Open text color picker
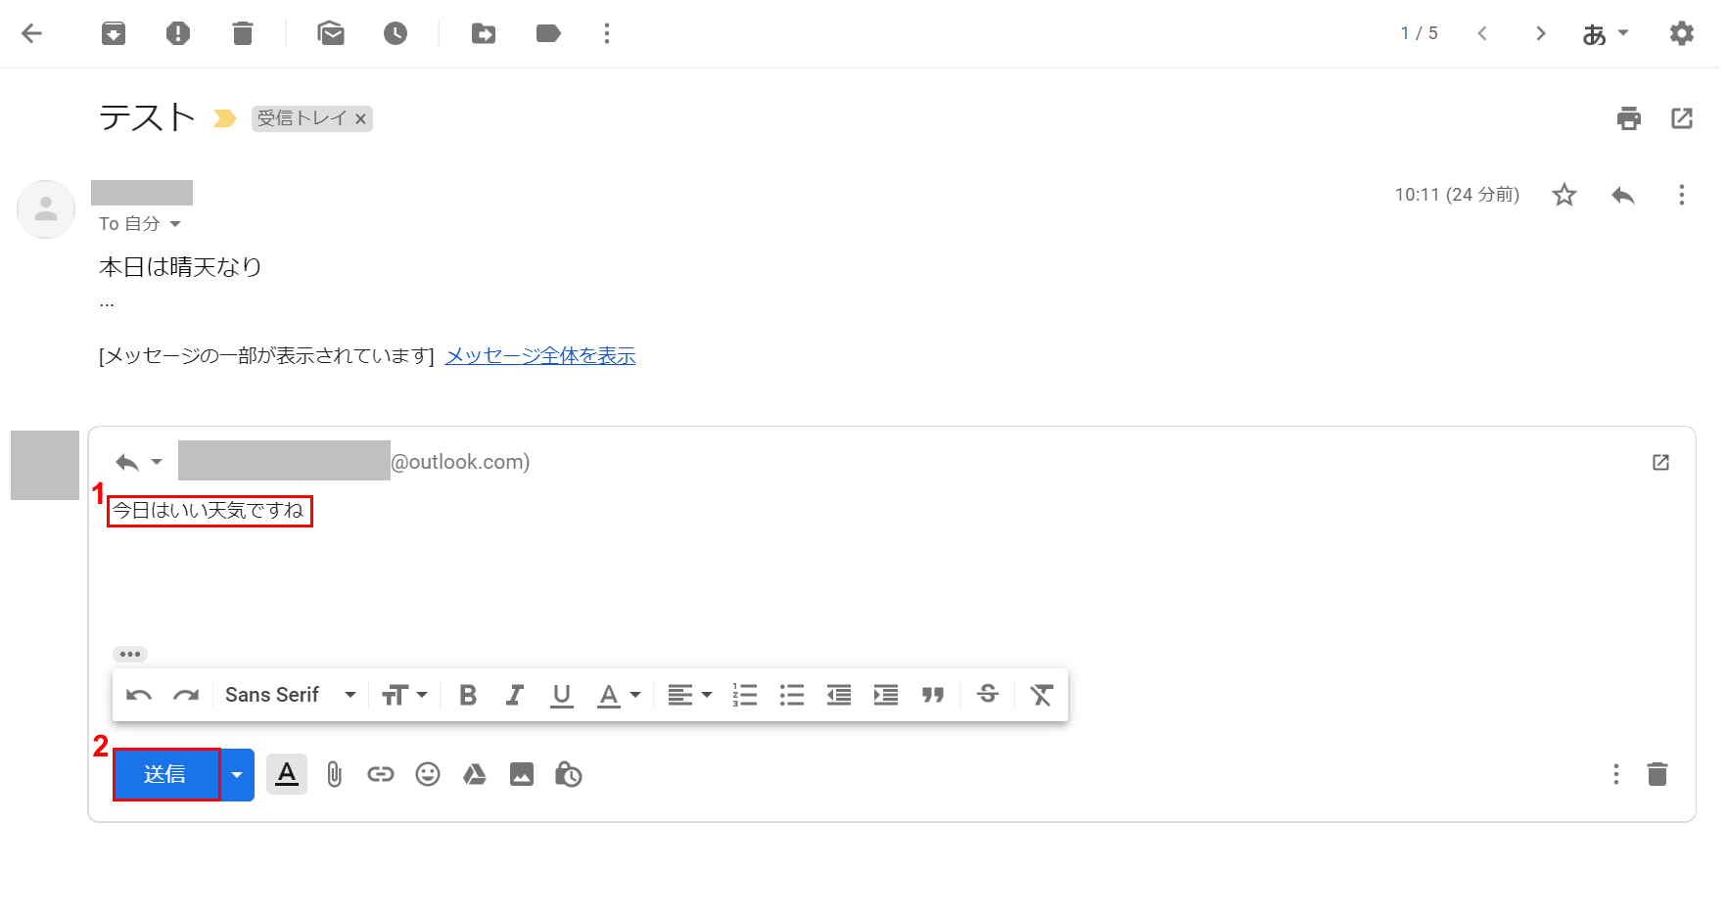 point(619,695)
